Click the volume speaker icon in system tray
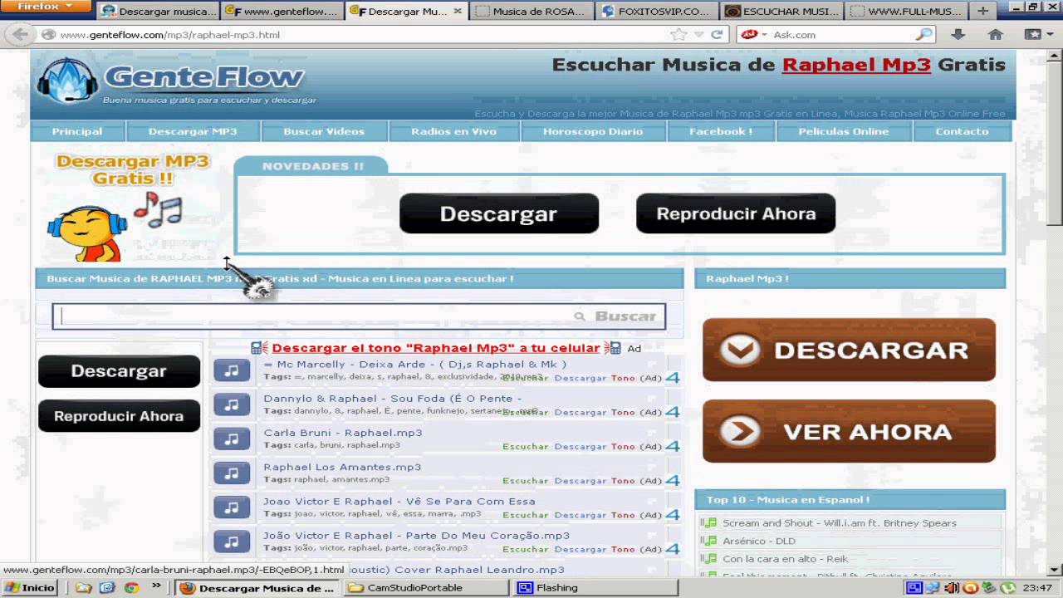Screen dimensions: 1063x598 point(952,588)
